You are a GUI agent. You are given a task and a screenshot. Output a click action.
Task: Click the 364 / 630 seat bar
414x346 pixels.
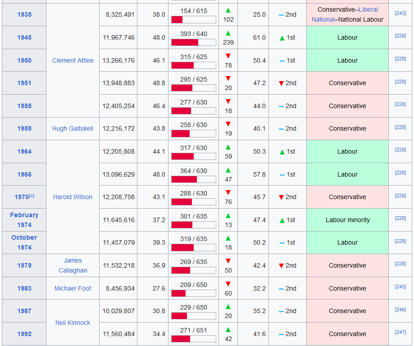pyautogui.click(x=194, y=179)
